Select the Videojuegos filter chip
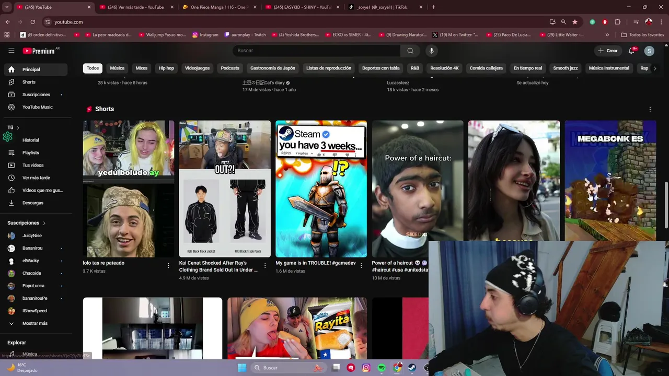This screenshot has width=669, height=376. 197,68
